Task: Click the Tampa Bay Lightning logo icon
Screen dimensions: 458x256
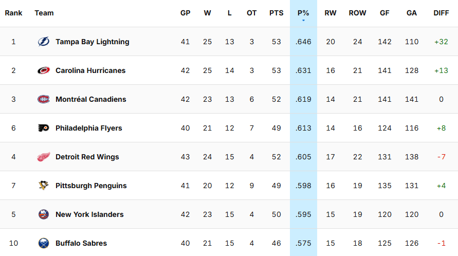Action: tap(44, 42)
